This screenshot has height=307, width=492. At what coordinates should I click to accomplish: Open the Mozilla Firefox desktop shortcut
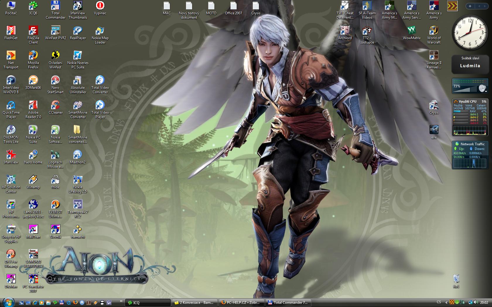[x=33, y=56]
